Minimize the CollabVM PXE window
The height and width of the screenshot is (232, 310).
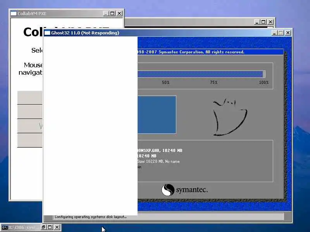click(x=106, y=14)
